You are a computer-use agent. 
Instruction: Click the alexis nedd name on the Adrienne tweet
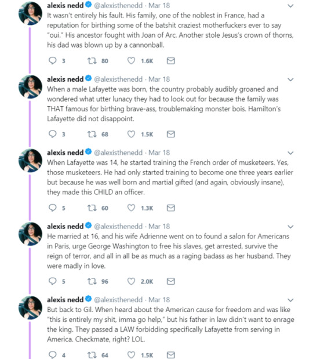point(65,226)
